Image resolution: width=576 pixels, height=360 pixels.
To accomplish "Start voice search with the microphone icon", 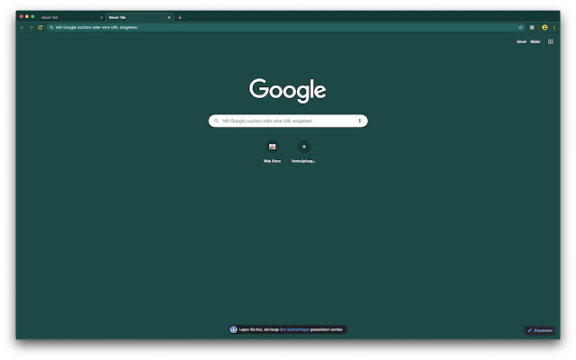I will pyautogui.click(x=360, y=121).
